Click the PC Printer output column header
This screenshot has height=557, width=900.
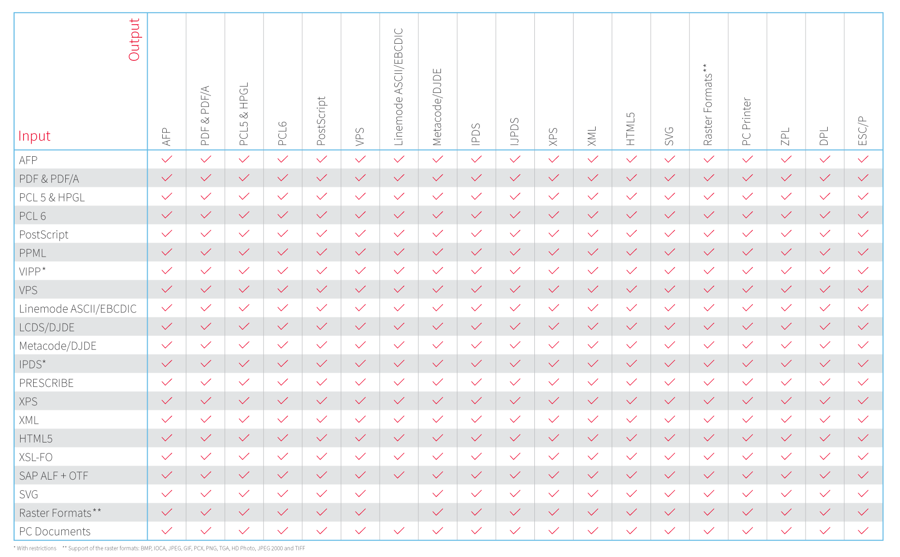click(x=747, y=122)
